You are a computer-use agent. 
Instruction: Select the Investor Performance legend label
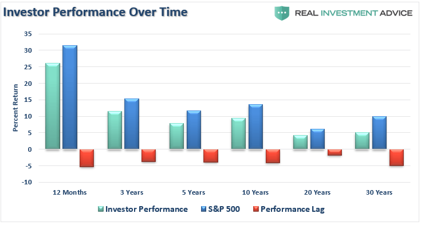coord(147,209)
